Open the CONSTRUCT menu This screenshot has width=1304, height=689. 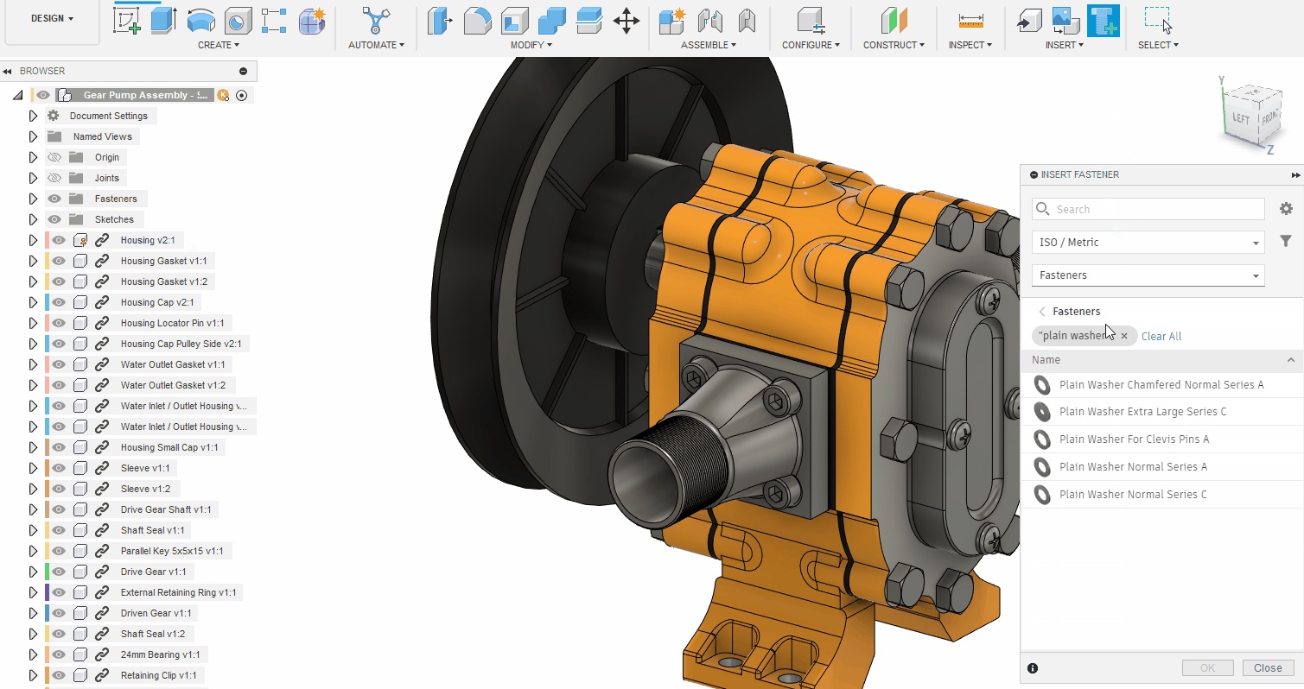(894, 45)
